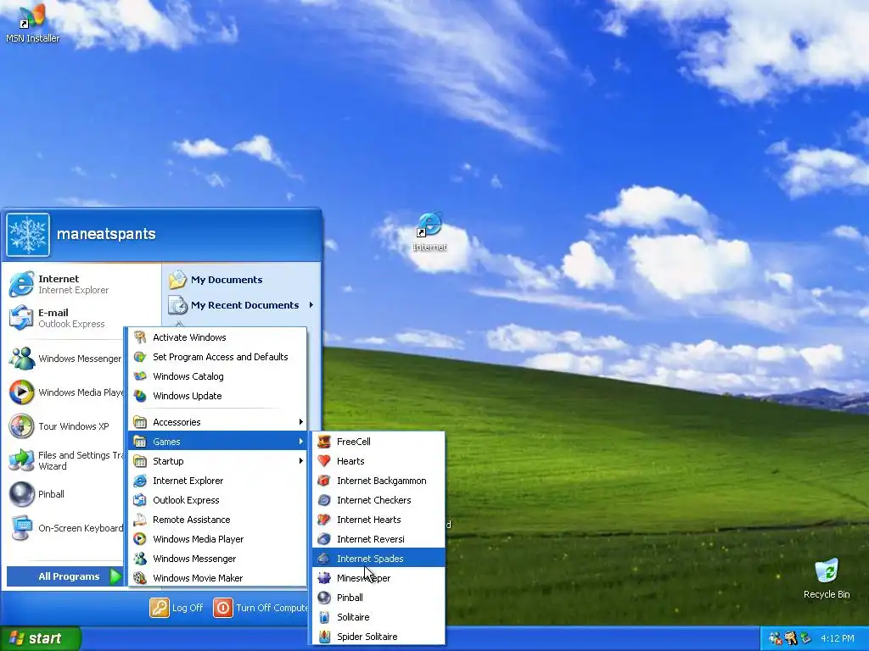Open the MSN Installer desktop icon
869x651 pixels.
(32, 23)
